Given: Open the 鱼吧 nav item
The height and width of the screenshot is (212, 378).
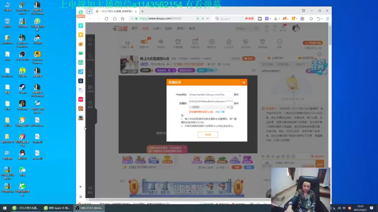Looking at the screenshot, I should [192, 28].
